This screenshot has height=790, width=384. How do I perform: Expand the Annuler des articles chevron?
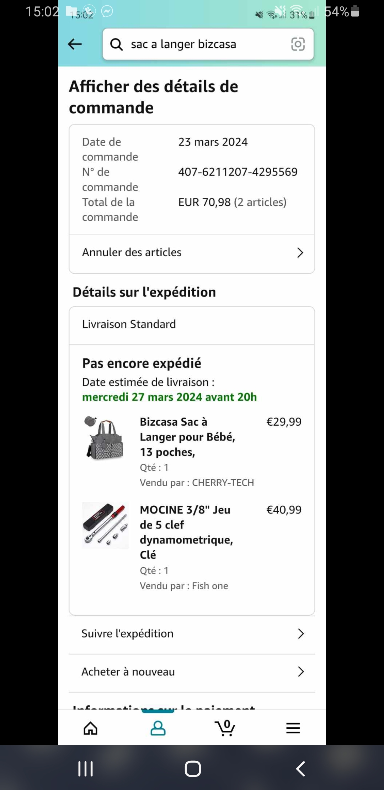[300, 253]
